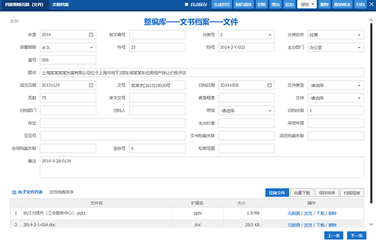The height and width of the screenshot is (241, 376).
Task: Click the 归档 toolbar button
Action: point(360,5)
